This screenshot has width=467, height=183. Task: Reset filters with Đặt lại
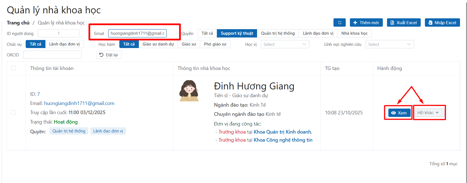click(x=109, y=55)
